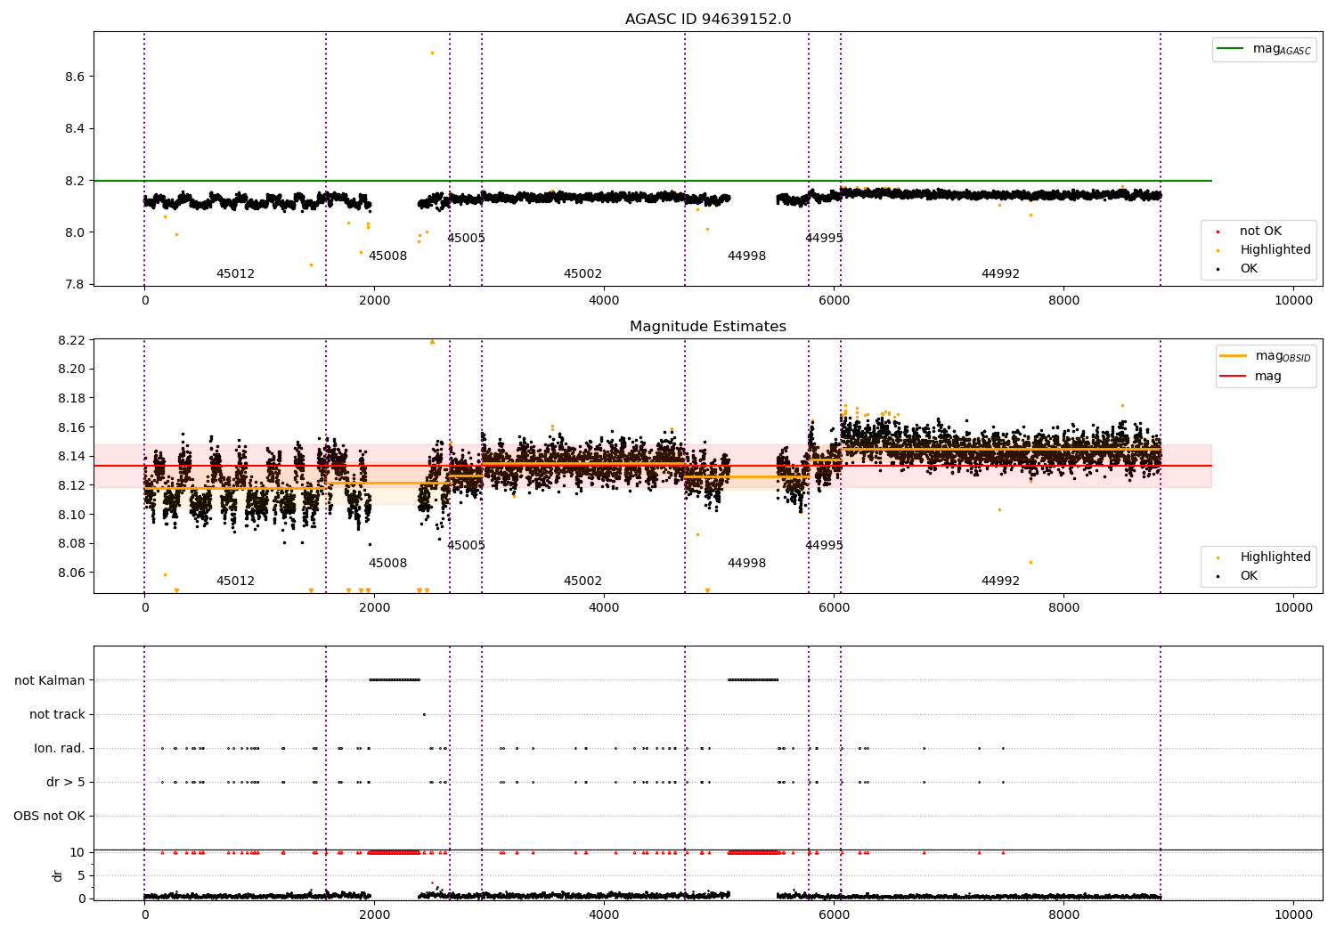Click OK in the middle panel legend
Viewport: 1336px width, 935px height.
click(1238, 575)
